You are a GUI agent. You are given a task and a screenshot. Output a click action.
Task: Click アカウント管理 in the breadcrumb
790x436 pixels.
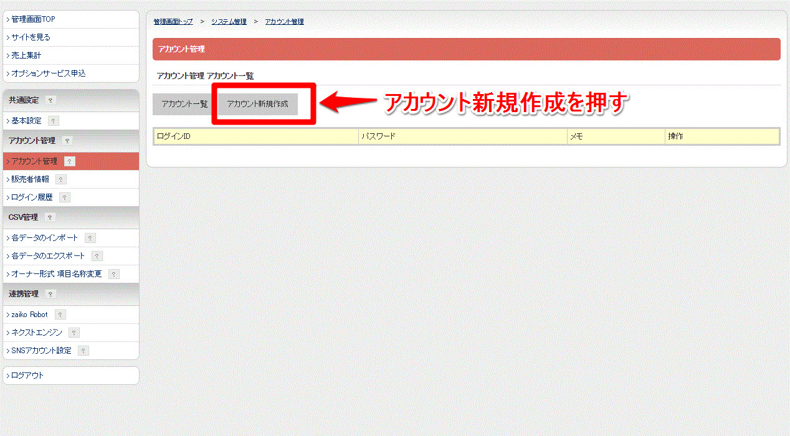coord(285,22)
